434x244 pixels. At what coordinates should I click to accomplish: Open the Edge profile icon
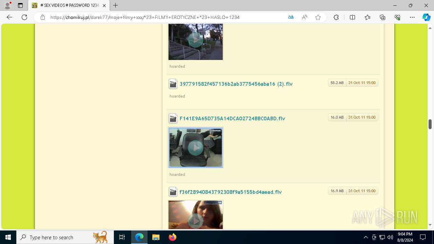click(x=7, y=5)
